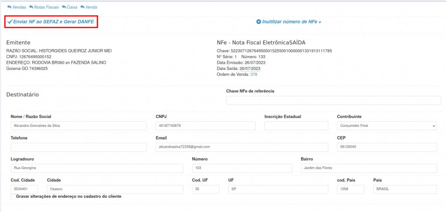Viewport: 446px width, 212px height.
Task: Select the Inscrição Estadual field
Action: tap(296, 126)
